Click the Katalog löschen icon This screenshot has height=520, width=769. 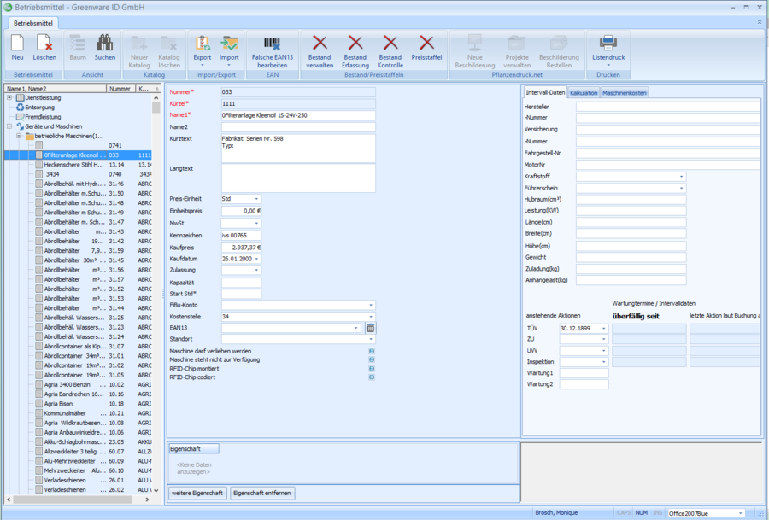(168, 44)
